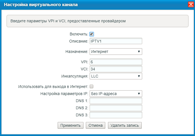Viewport: 195px width, 136px height.
Task: Enable Использовать для выхода в Интернет checkbox
Action: pos(92,86)
